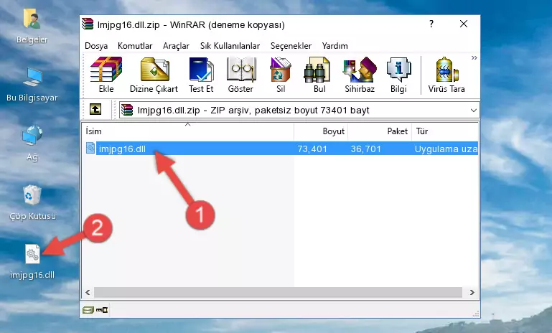Open the Komutlar menu
The image size is (552, 333).
tap(135, 46)
